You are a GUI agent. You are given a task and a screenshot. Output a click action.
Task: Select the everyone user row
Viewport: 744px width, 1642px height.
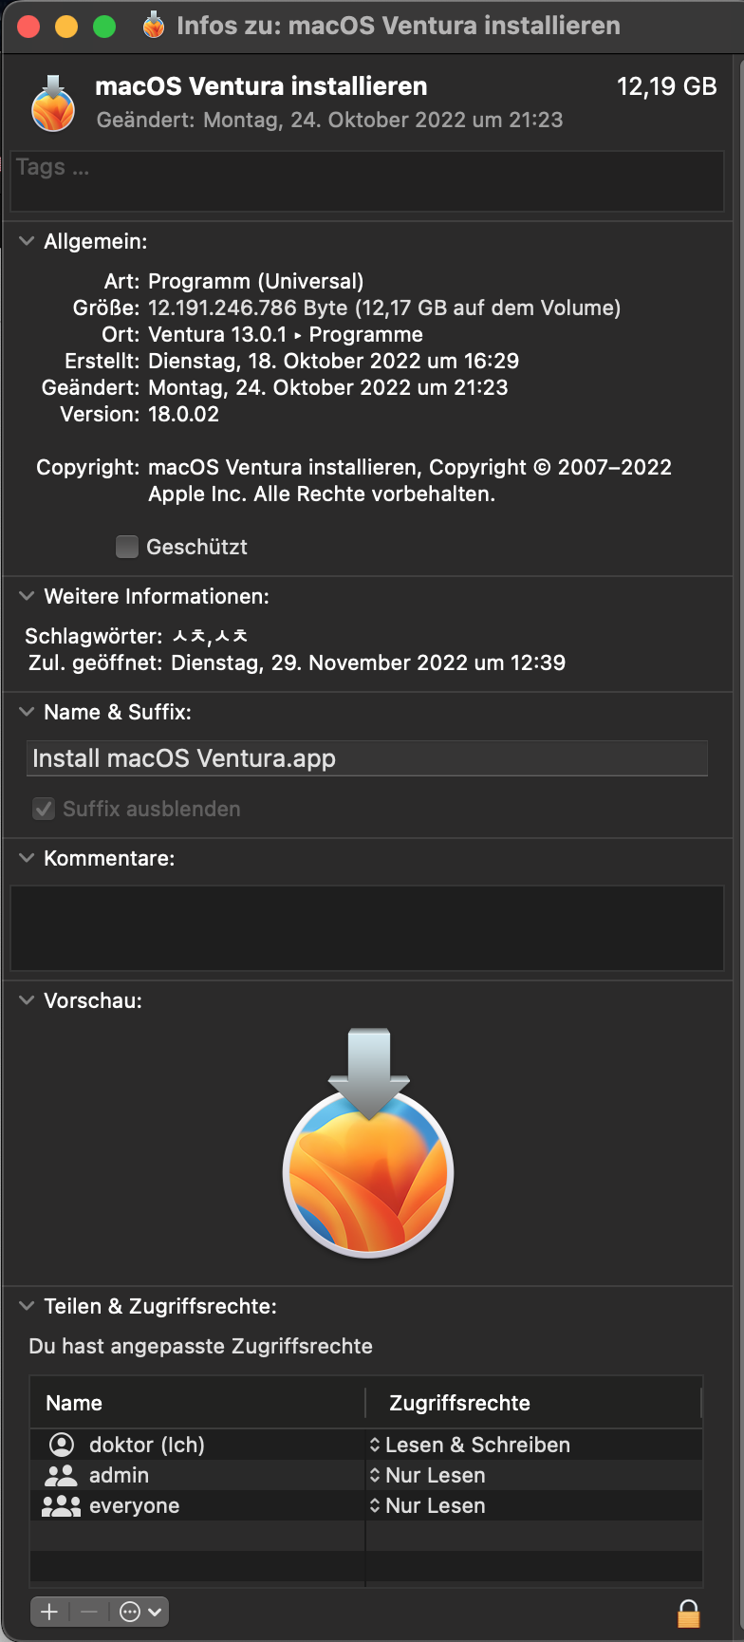click(366, 1505)
